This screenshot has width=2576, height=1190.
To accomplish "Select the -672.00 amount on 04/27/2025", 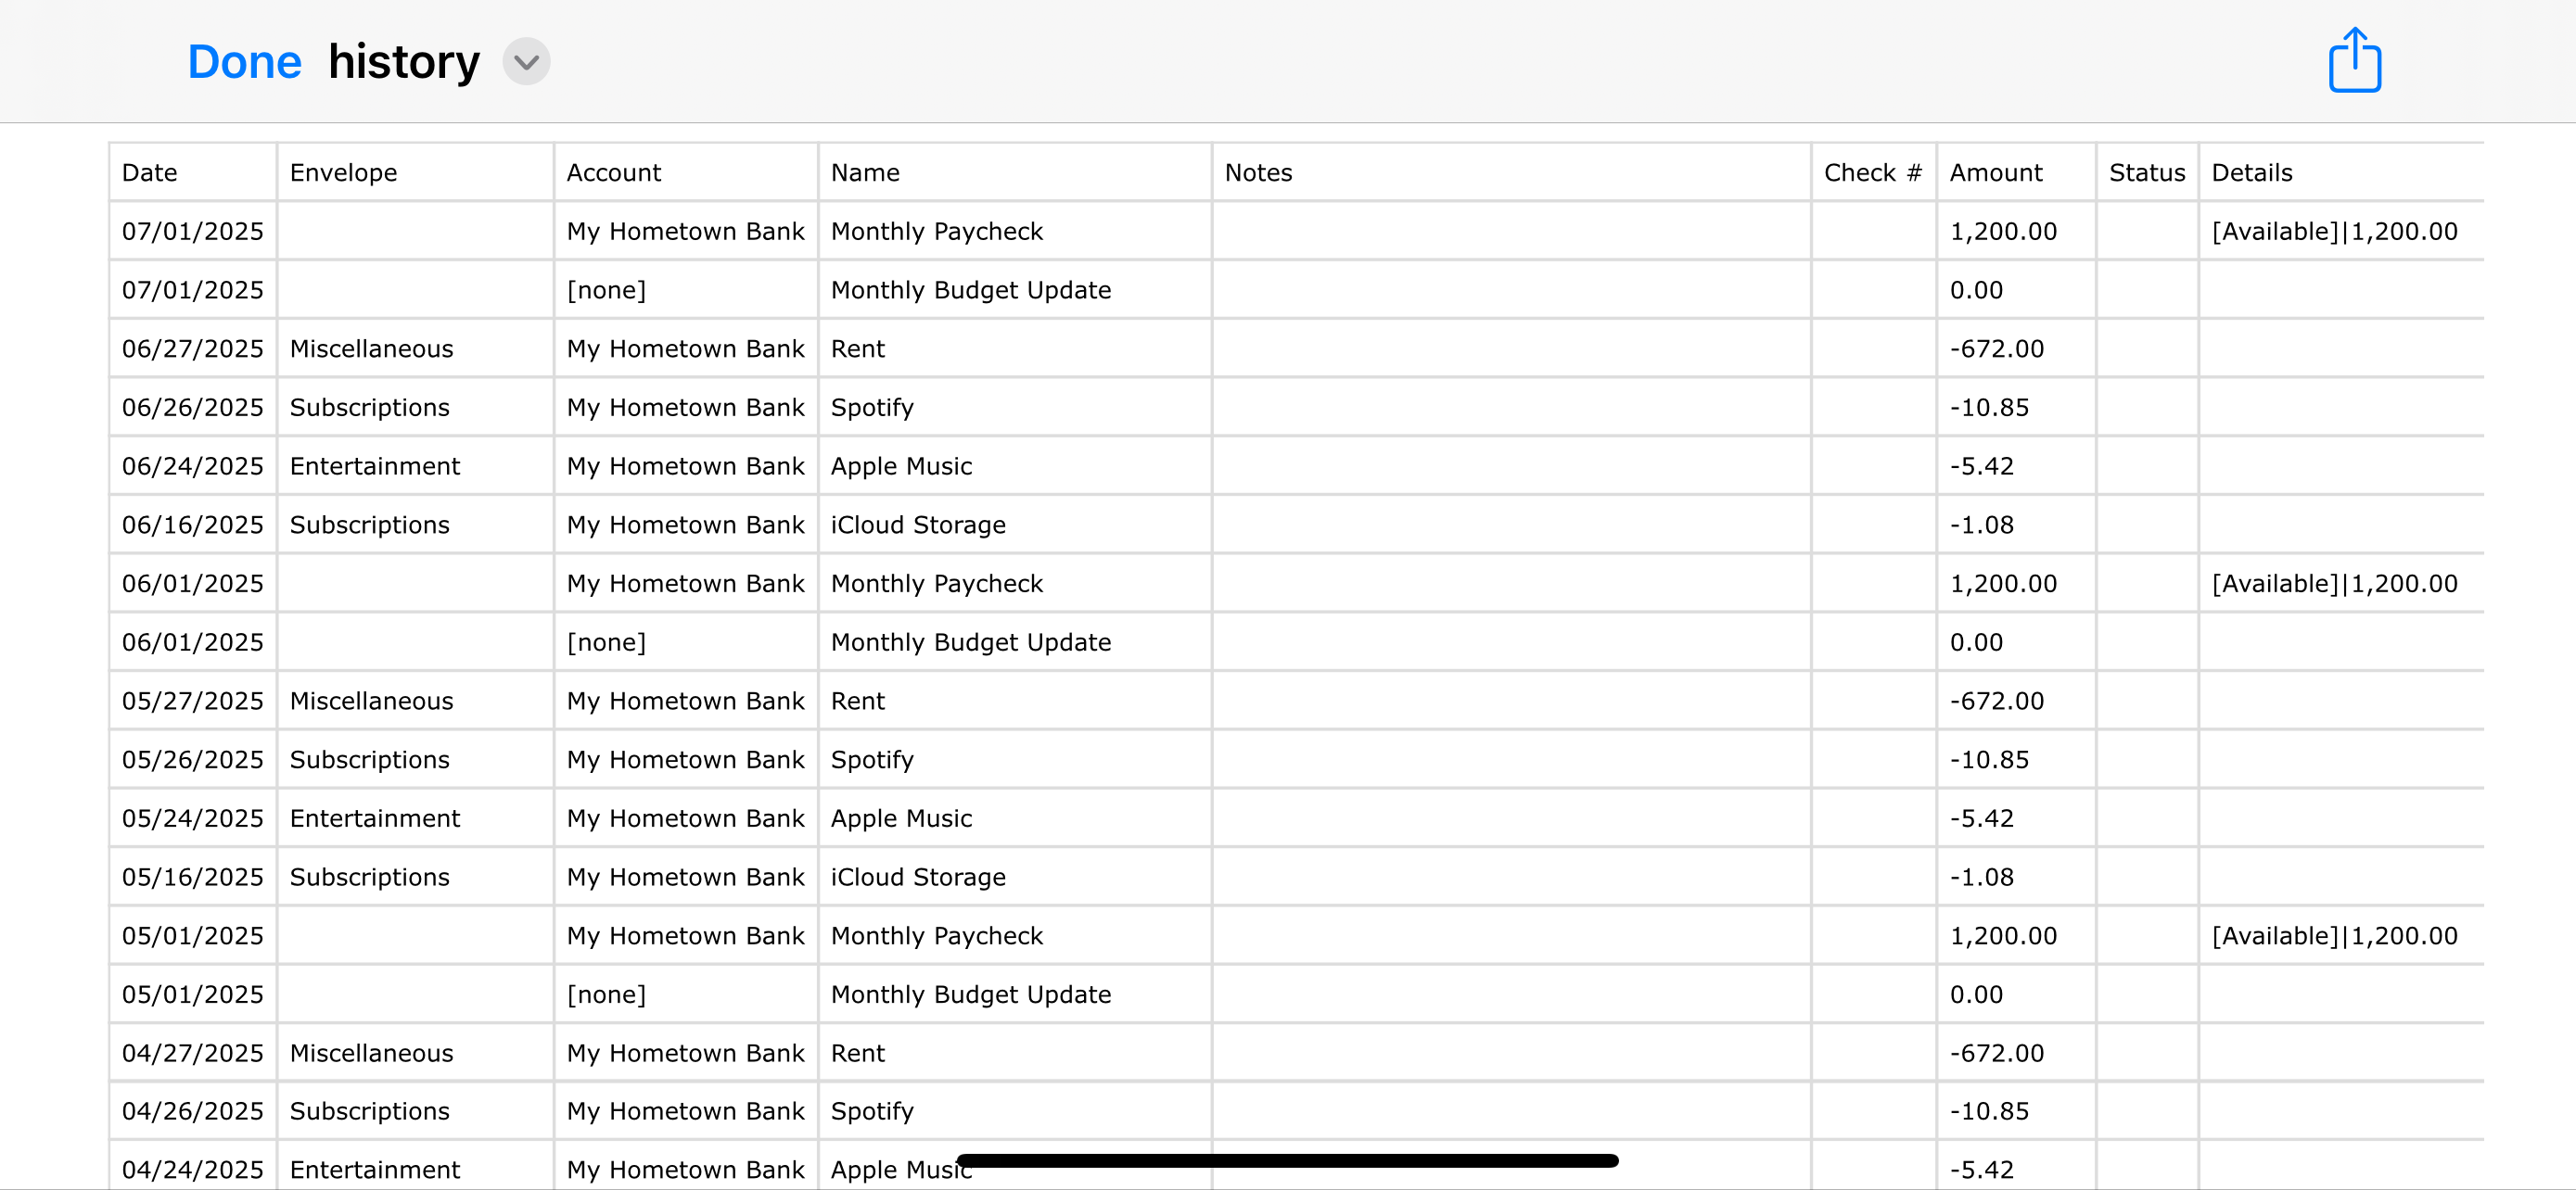I will pos(1997,1054).
